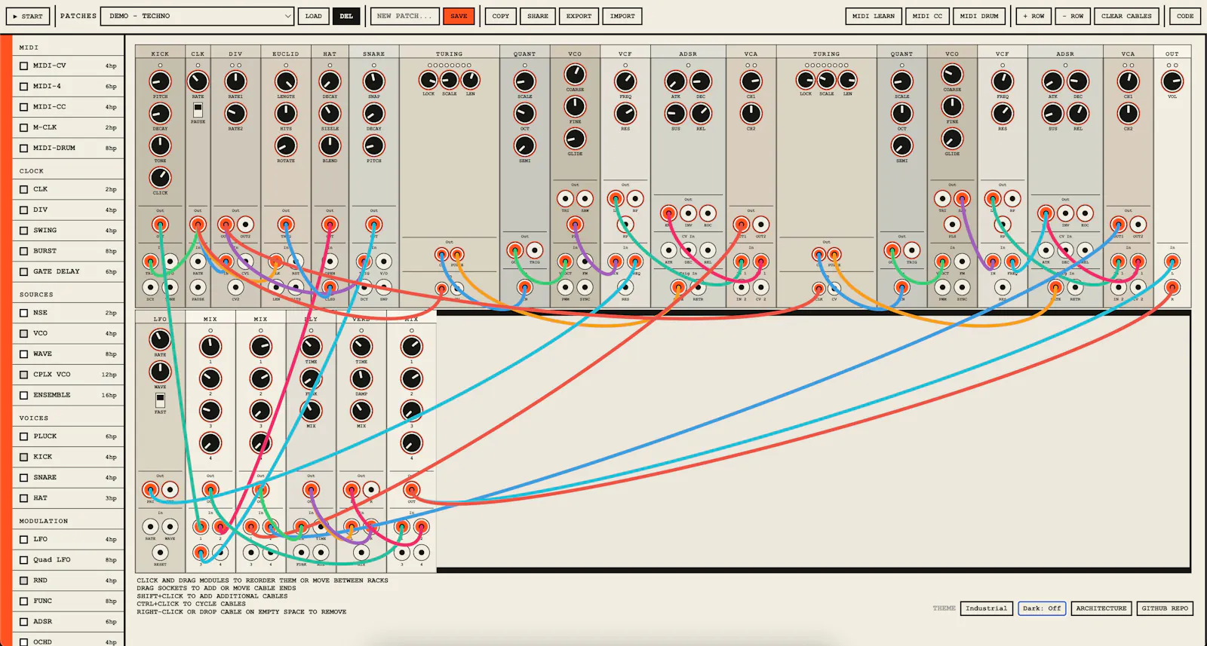Click the orange SAVE button
The image size is (1207, 646).
tap(459, 16)
